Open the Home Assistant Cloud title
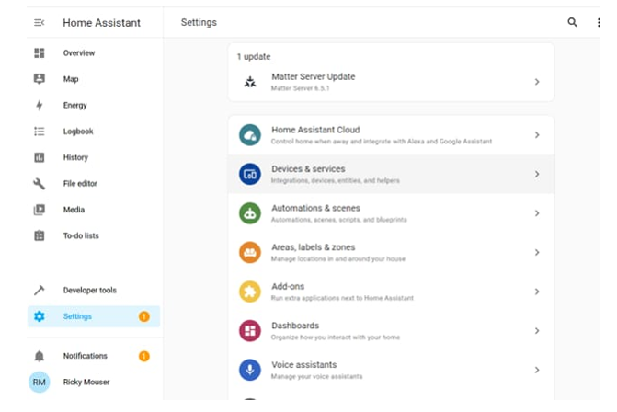The image size is (617, 412). (315, 130)
